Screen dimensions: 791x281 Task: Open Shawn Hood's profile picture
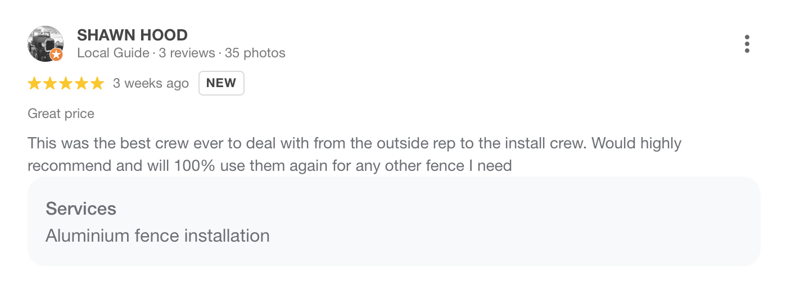(44, 42)
